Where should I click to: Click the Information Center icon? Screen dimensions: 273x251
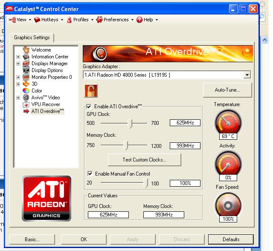pos(26,57)
